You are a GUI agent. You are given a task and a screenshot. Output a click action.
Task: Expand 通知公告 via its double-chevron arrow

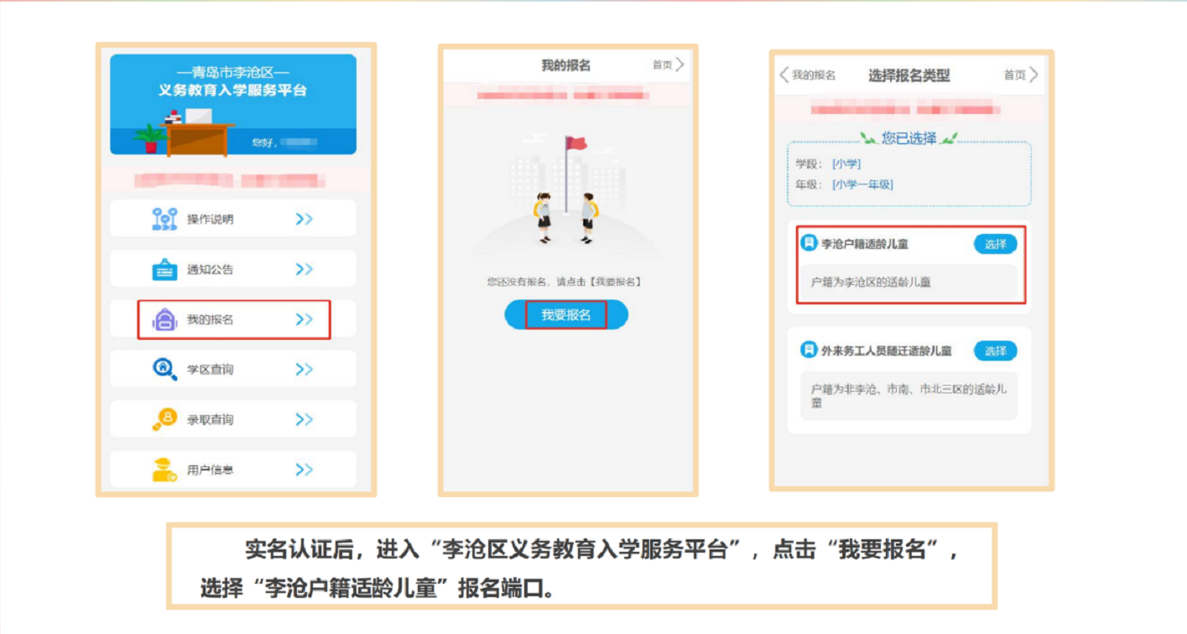[304, 269]
